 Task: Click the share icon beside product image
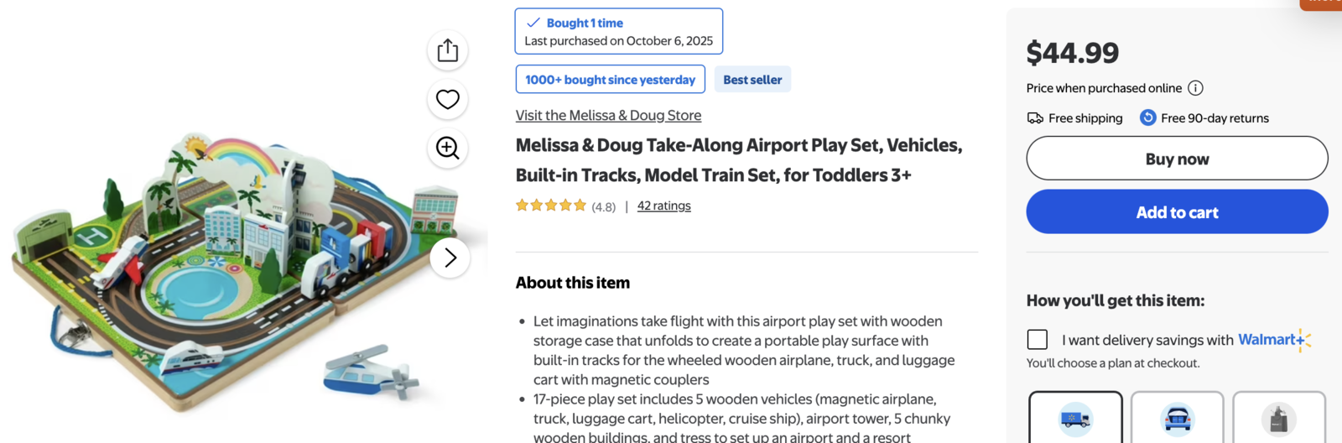click(448, 50)
